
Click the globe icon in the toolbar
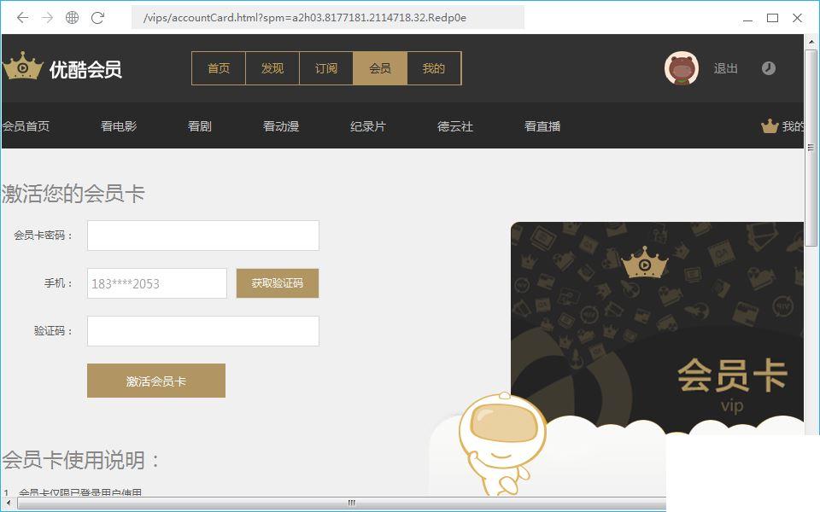(72, 18)
